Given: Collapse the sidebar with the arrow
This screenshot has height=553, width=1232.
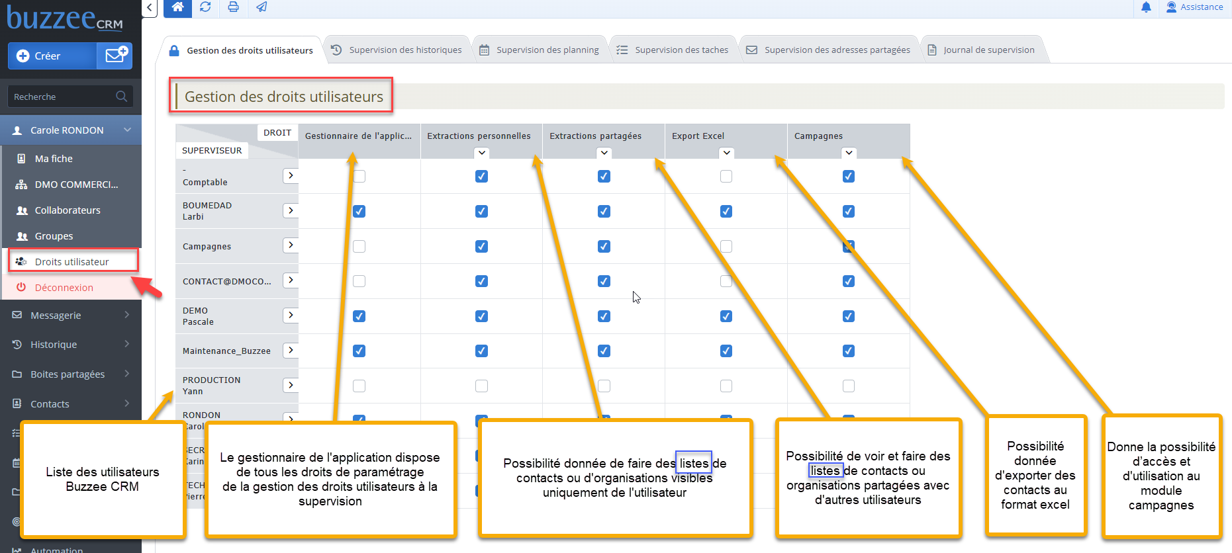Looking at the screenshot, I should [150, 8].
